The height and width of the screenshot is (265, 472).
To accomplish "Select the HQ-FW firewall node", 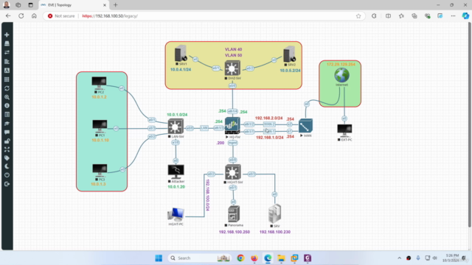I will [232, 126].
